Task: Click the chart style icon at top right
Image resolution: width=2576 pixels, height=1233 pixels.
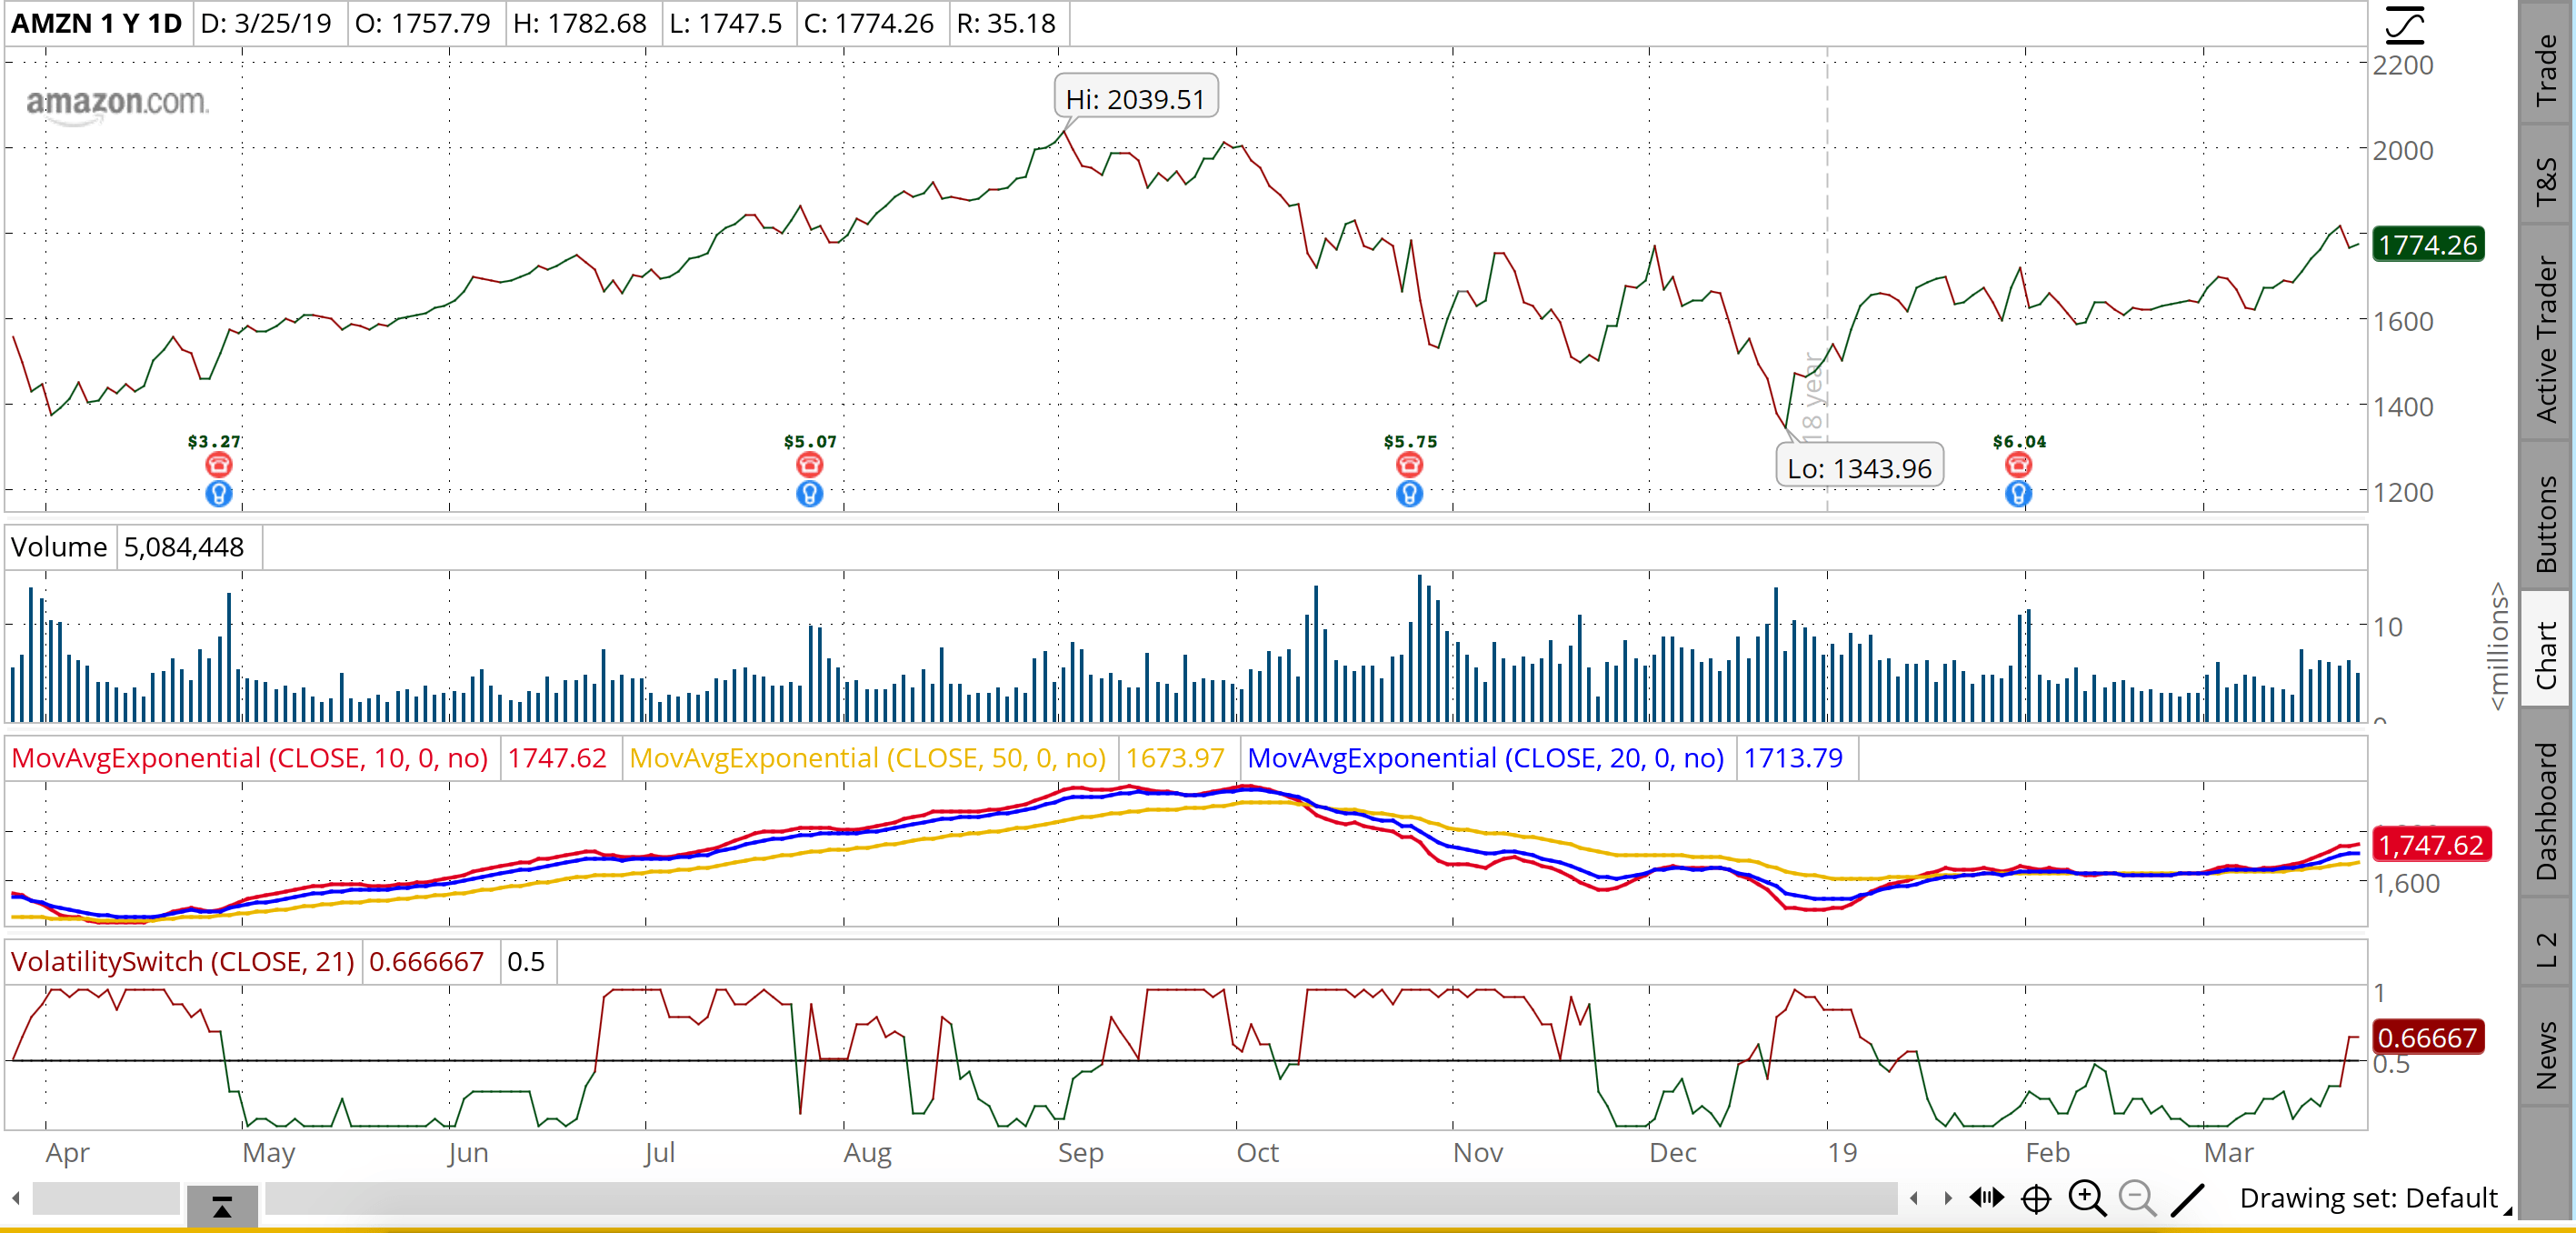Action: click(2405, 25)
